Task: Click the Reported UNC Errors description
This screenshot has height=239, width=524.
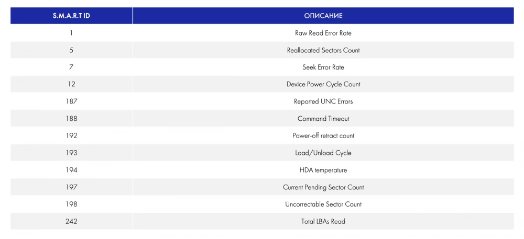Action: (x=323, y=101)
